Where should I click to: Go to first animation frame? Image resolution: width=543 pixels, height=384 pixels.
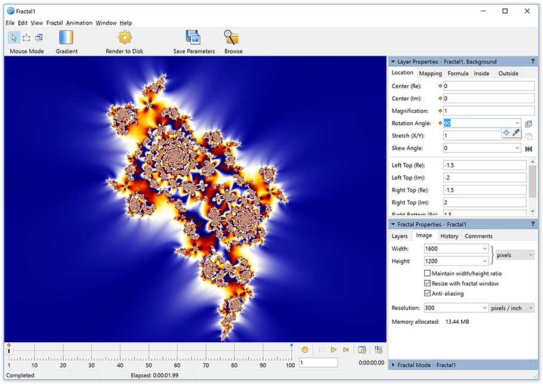click(321, 350)
